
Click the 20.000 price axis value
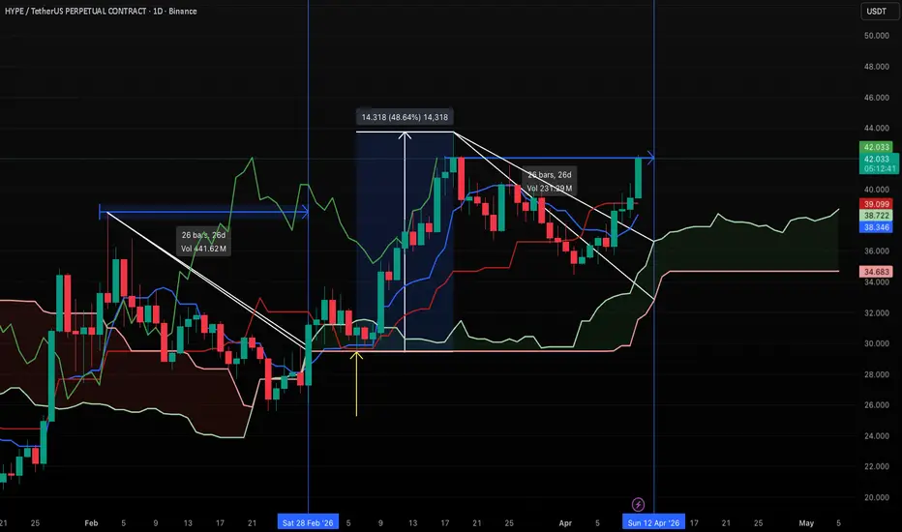point(876,497)
